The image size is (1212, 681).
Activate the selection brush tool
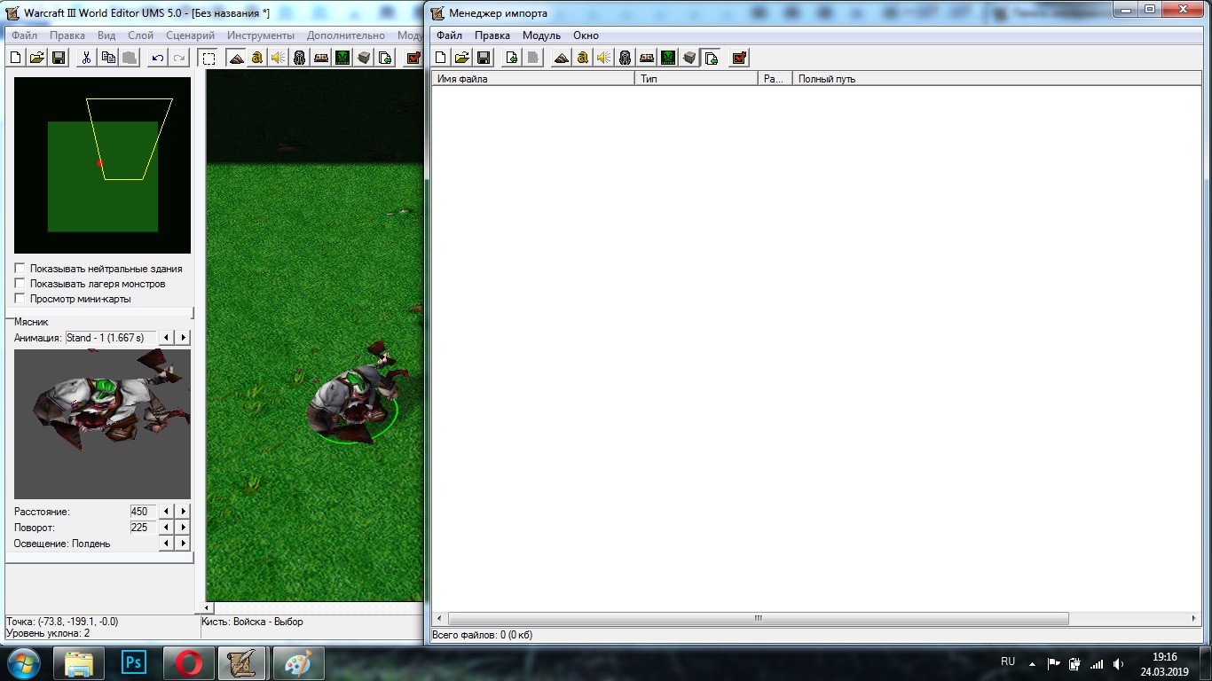point(209,58)
